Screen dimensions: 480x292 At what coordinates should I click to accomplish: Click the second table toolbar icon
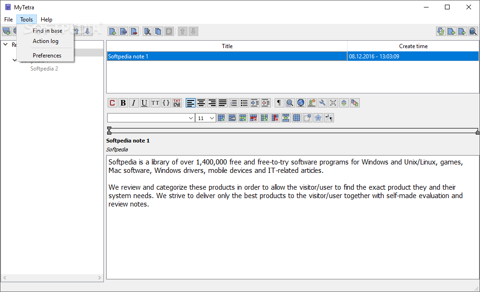232,118
